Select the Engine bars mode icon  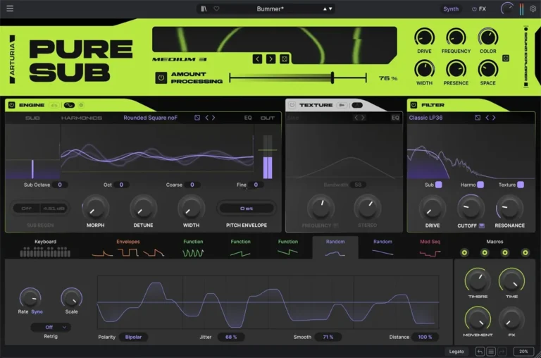tap(54, 105)
